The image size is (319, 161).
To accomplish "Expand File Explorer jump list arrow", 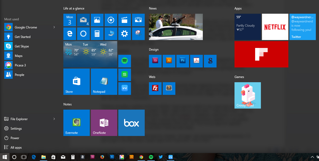I will [54, 119].
